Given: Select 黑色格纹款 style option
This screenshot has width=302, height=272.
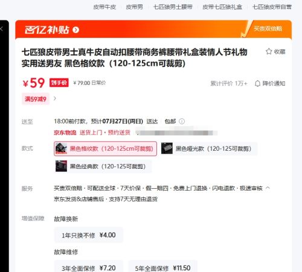Looking at the screenshot, I should click(x=105, y=148).
